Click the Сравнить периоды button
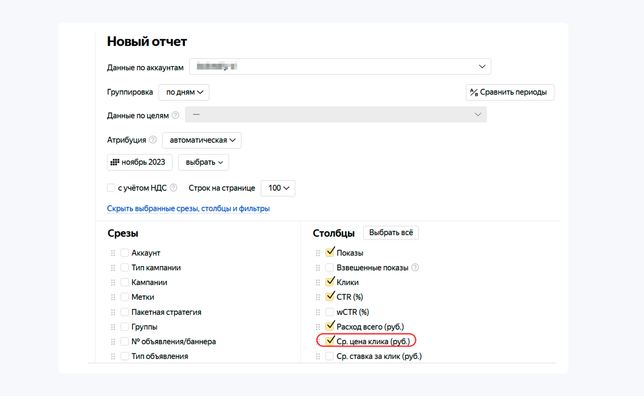 tap(510, 92)
